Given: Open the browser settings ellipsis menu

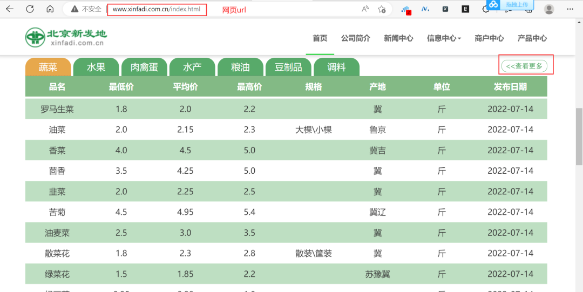Looking at the screenshot, I should 570,9.
